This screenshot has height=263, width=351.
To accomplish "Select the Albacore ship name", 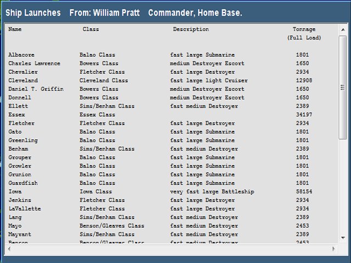I will [x=20, y=55].
